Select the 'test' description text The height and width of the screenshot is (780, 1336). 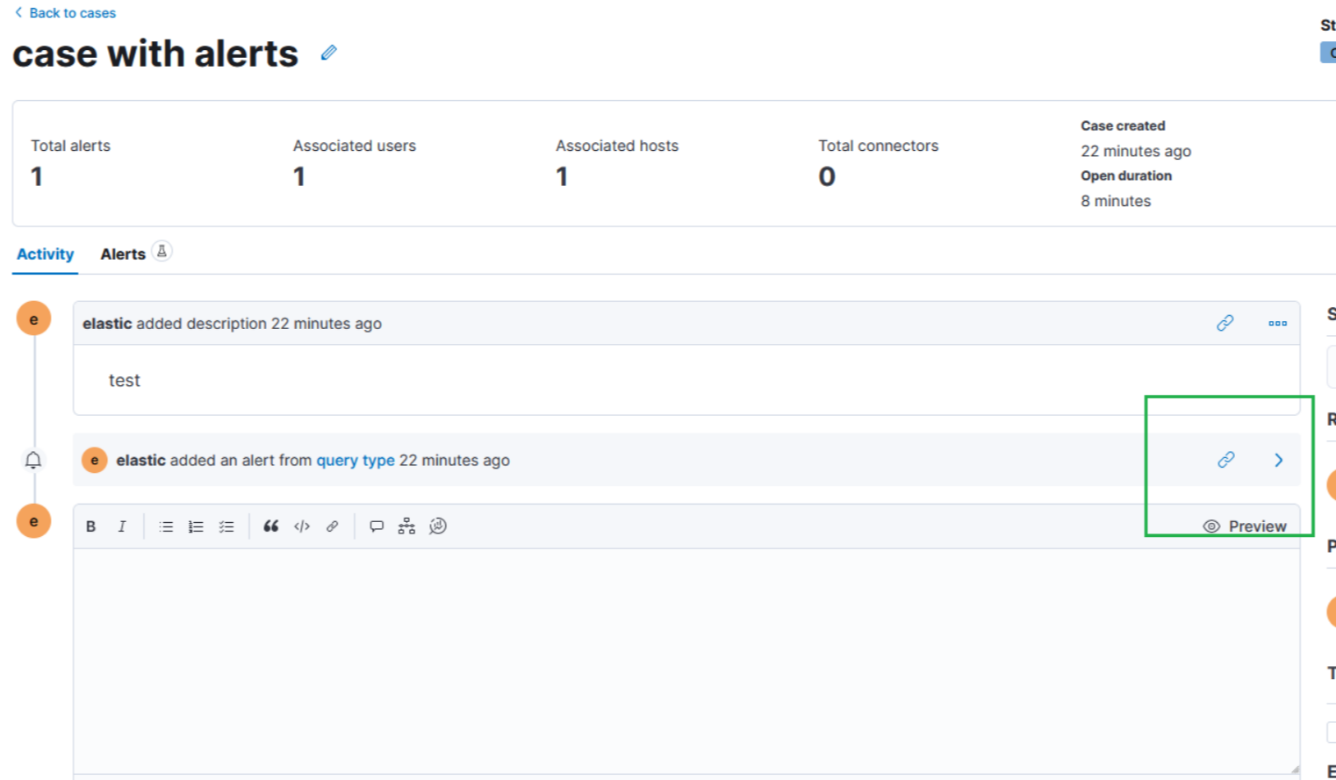124,381
